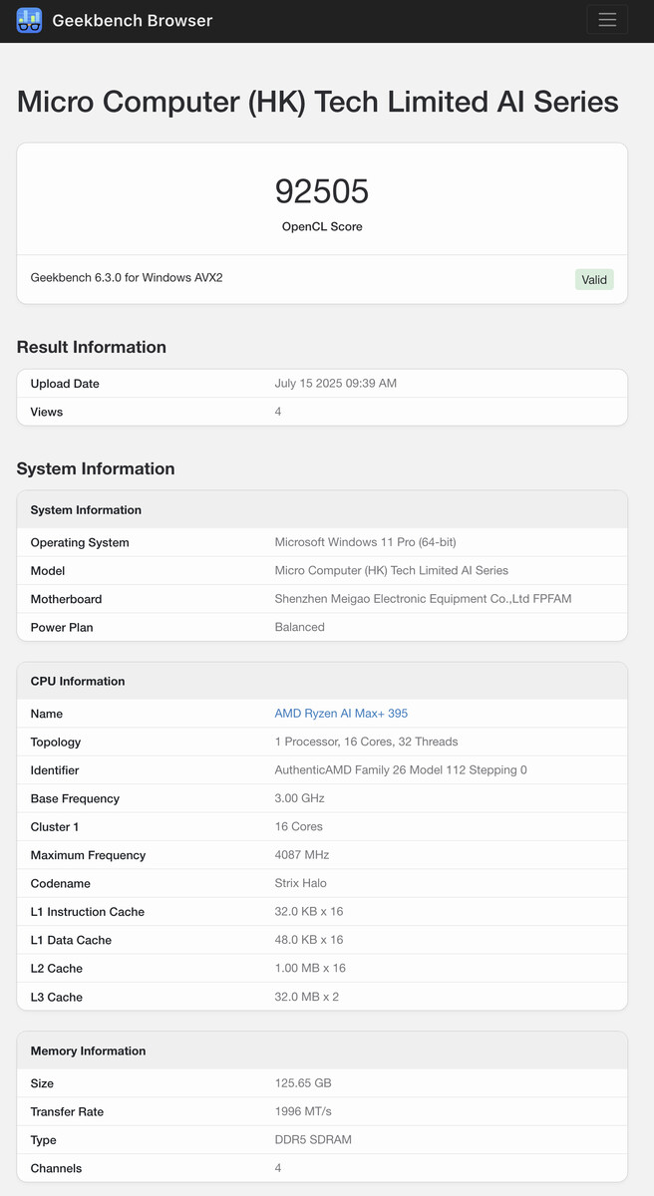Click the Maximum Frequency 4087 MHz value

pos(301,855)
